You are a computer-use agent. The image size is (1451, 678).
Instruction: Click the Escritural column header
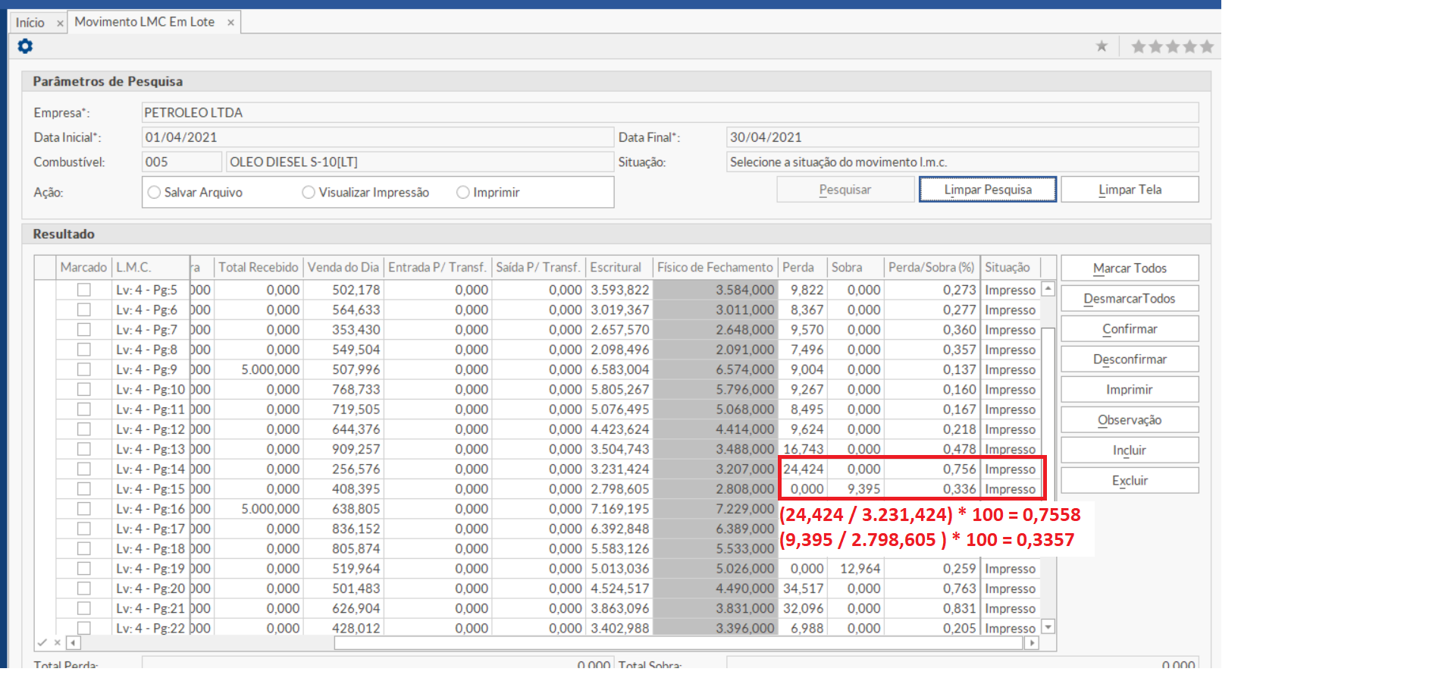coord(619,268)
